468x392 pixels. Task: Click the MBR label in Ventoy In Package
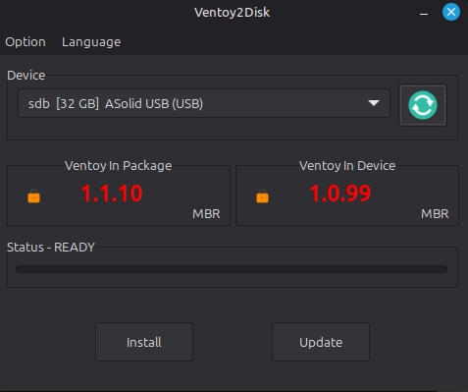tap(206, 214)
